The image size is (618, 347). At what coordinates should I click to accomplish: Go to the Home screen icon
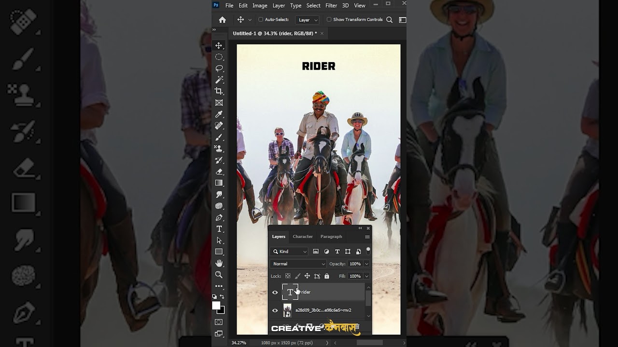click(x=222, y=20)
